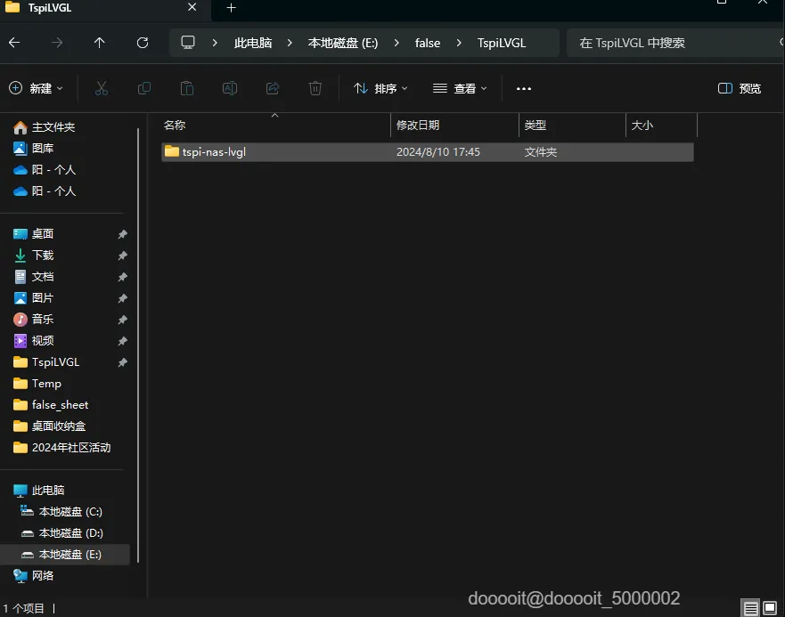The height and width of the screenshot is (617, 785).
Task: Toggle the Preview pane button
Action: pyautogui.click(x=740, y=88)
